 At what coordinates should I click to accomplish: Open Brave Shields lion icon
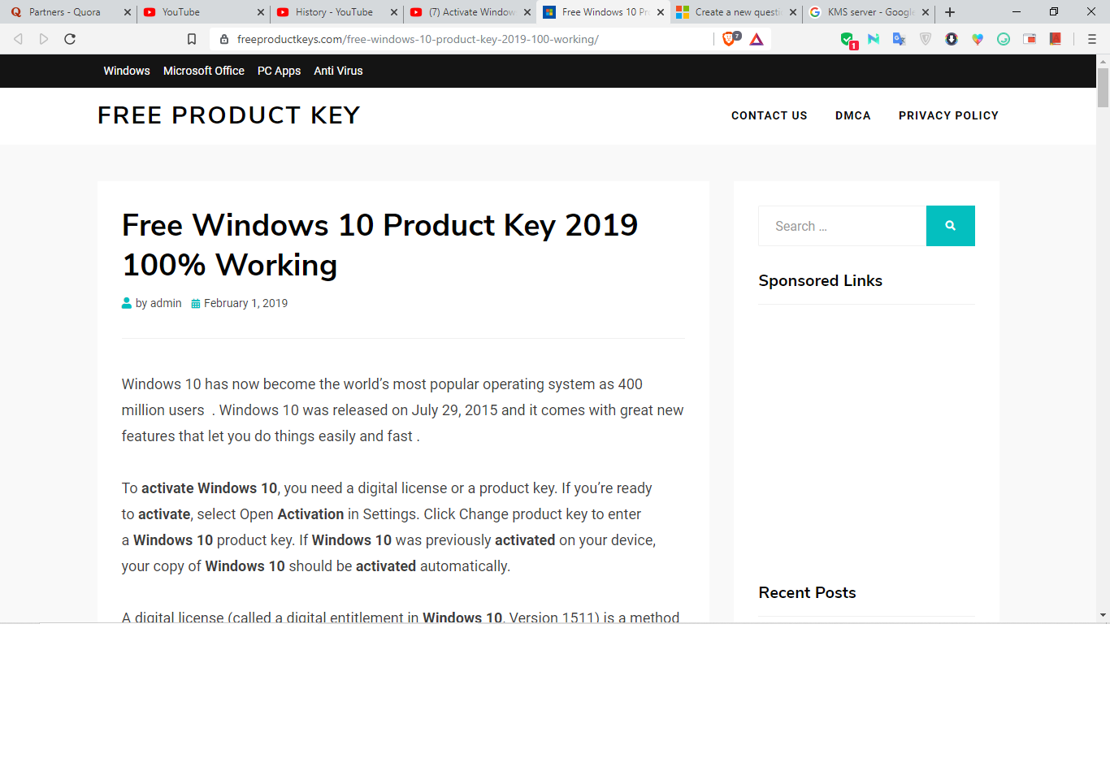pos(730,39)
